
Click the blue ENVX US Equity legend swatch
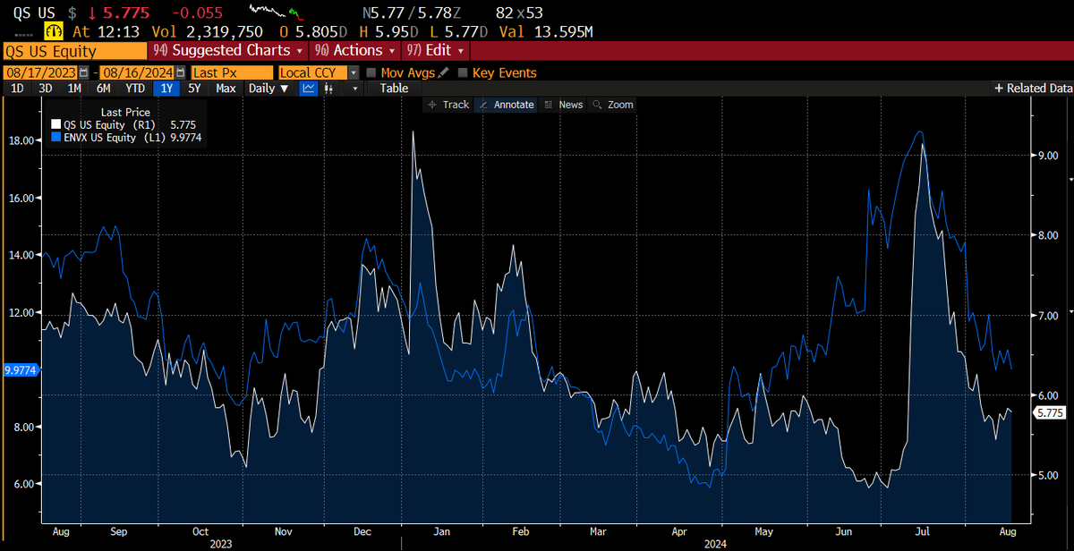(56, 138)
